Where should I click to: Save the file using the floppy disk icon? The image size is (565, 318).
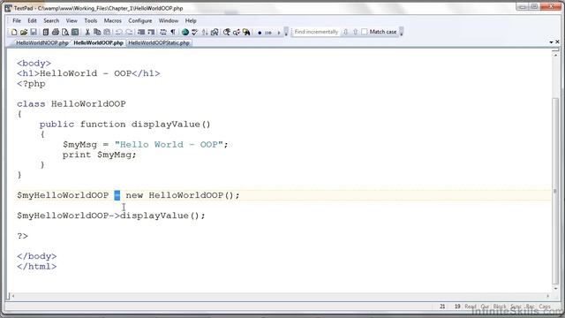[x=34, y=32]
